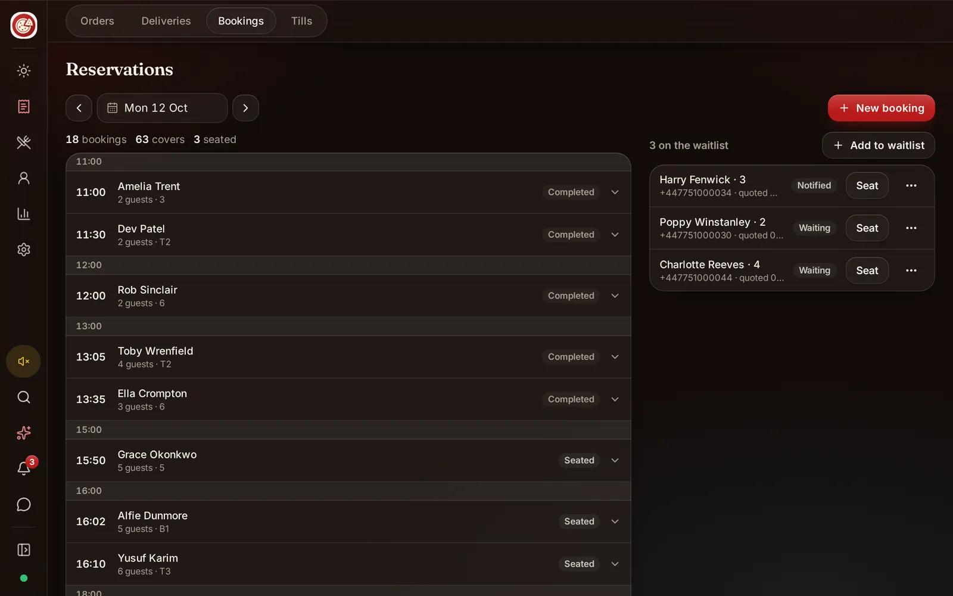The image size is (953, 596).
Task: Toggle the light theme sun icon
Action: pyautogui.click(x=24, y=71)
